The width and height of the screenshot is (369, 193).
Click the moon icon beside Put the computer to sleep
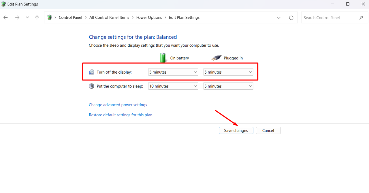tap(91, 86)
